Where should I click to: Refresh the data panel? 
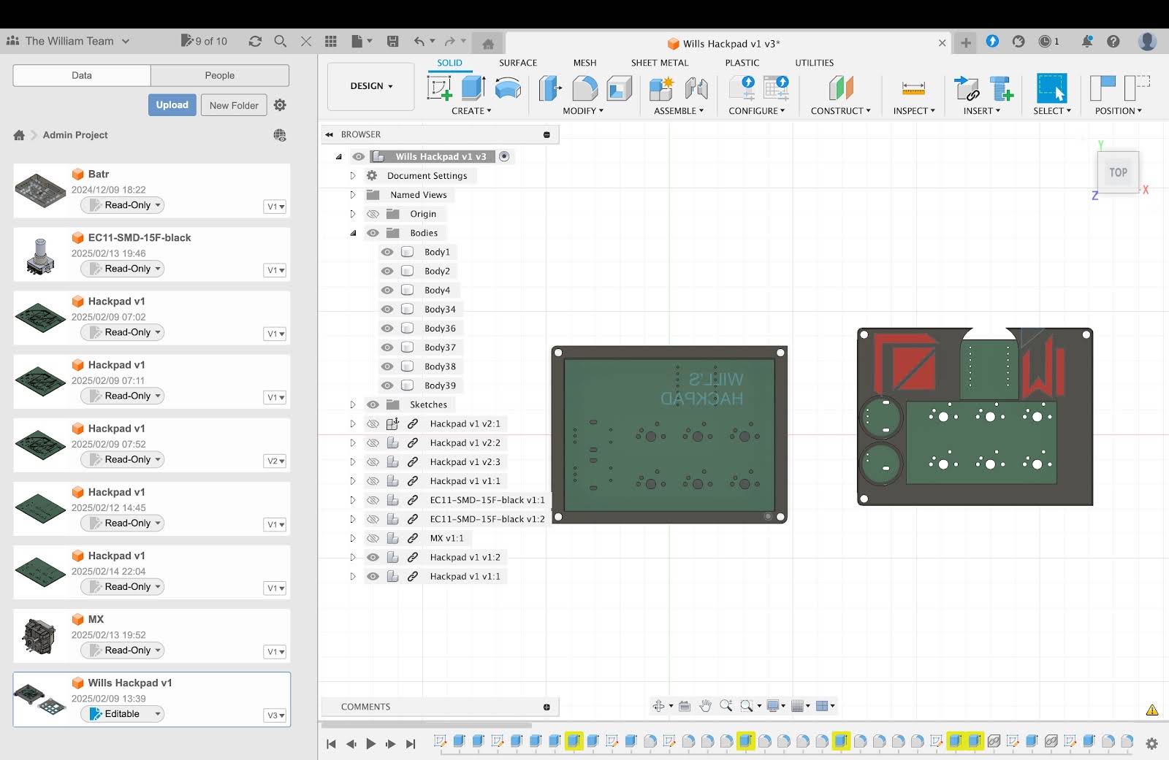pos(255,41)
